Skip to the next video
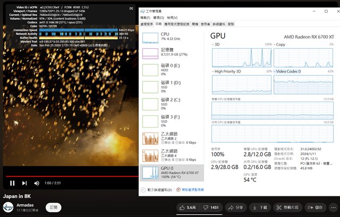This screenshot has width=340, height=217. 24,183
